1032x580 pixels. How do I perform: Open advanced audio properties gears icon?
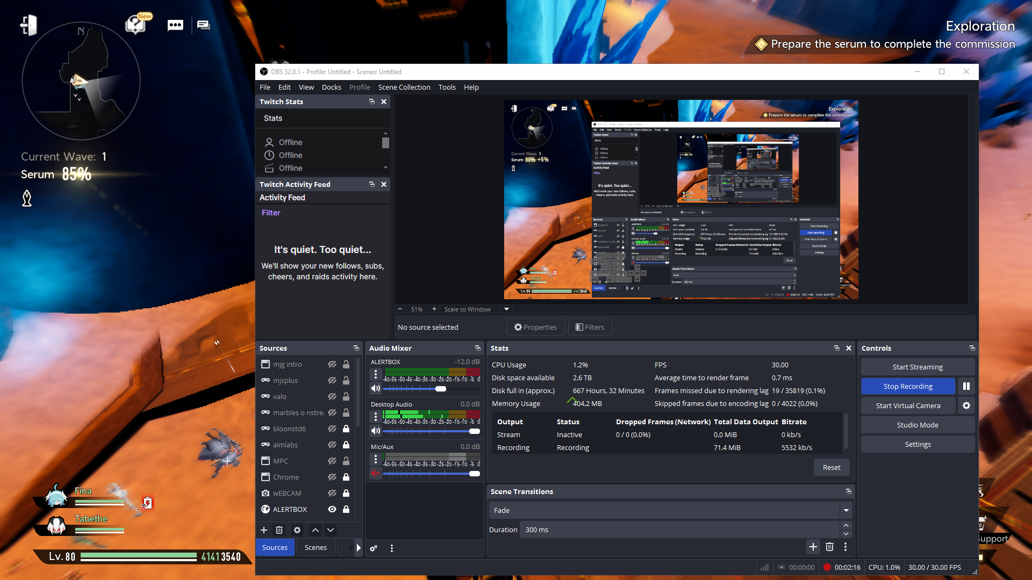point(374,548)
